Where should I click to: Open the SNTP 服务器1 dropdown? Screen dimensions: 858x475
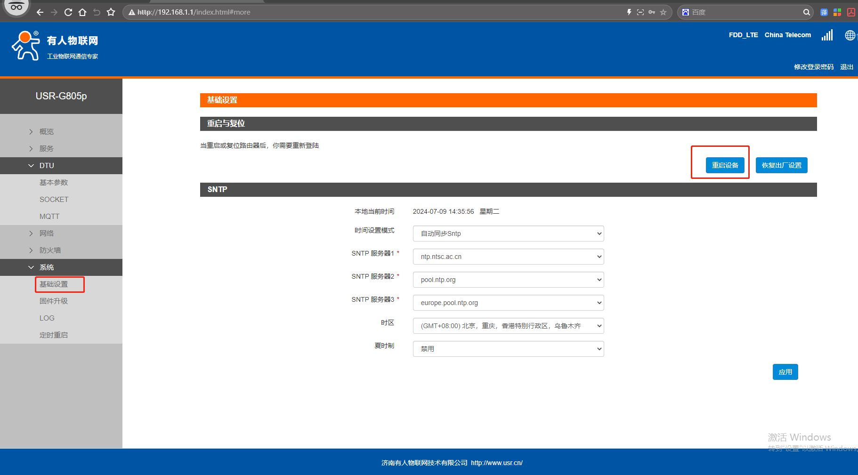tap(508, 257)
